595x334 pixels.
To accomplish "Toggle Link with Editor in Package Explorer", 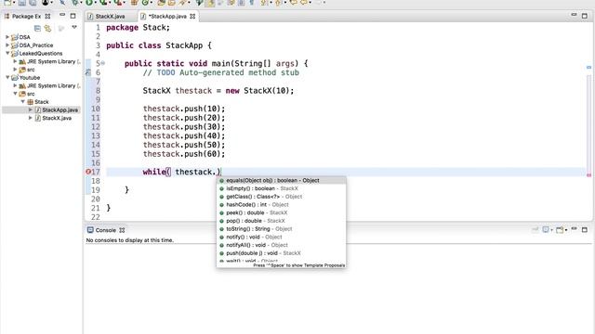I will (x=47, y=28).
